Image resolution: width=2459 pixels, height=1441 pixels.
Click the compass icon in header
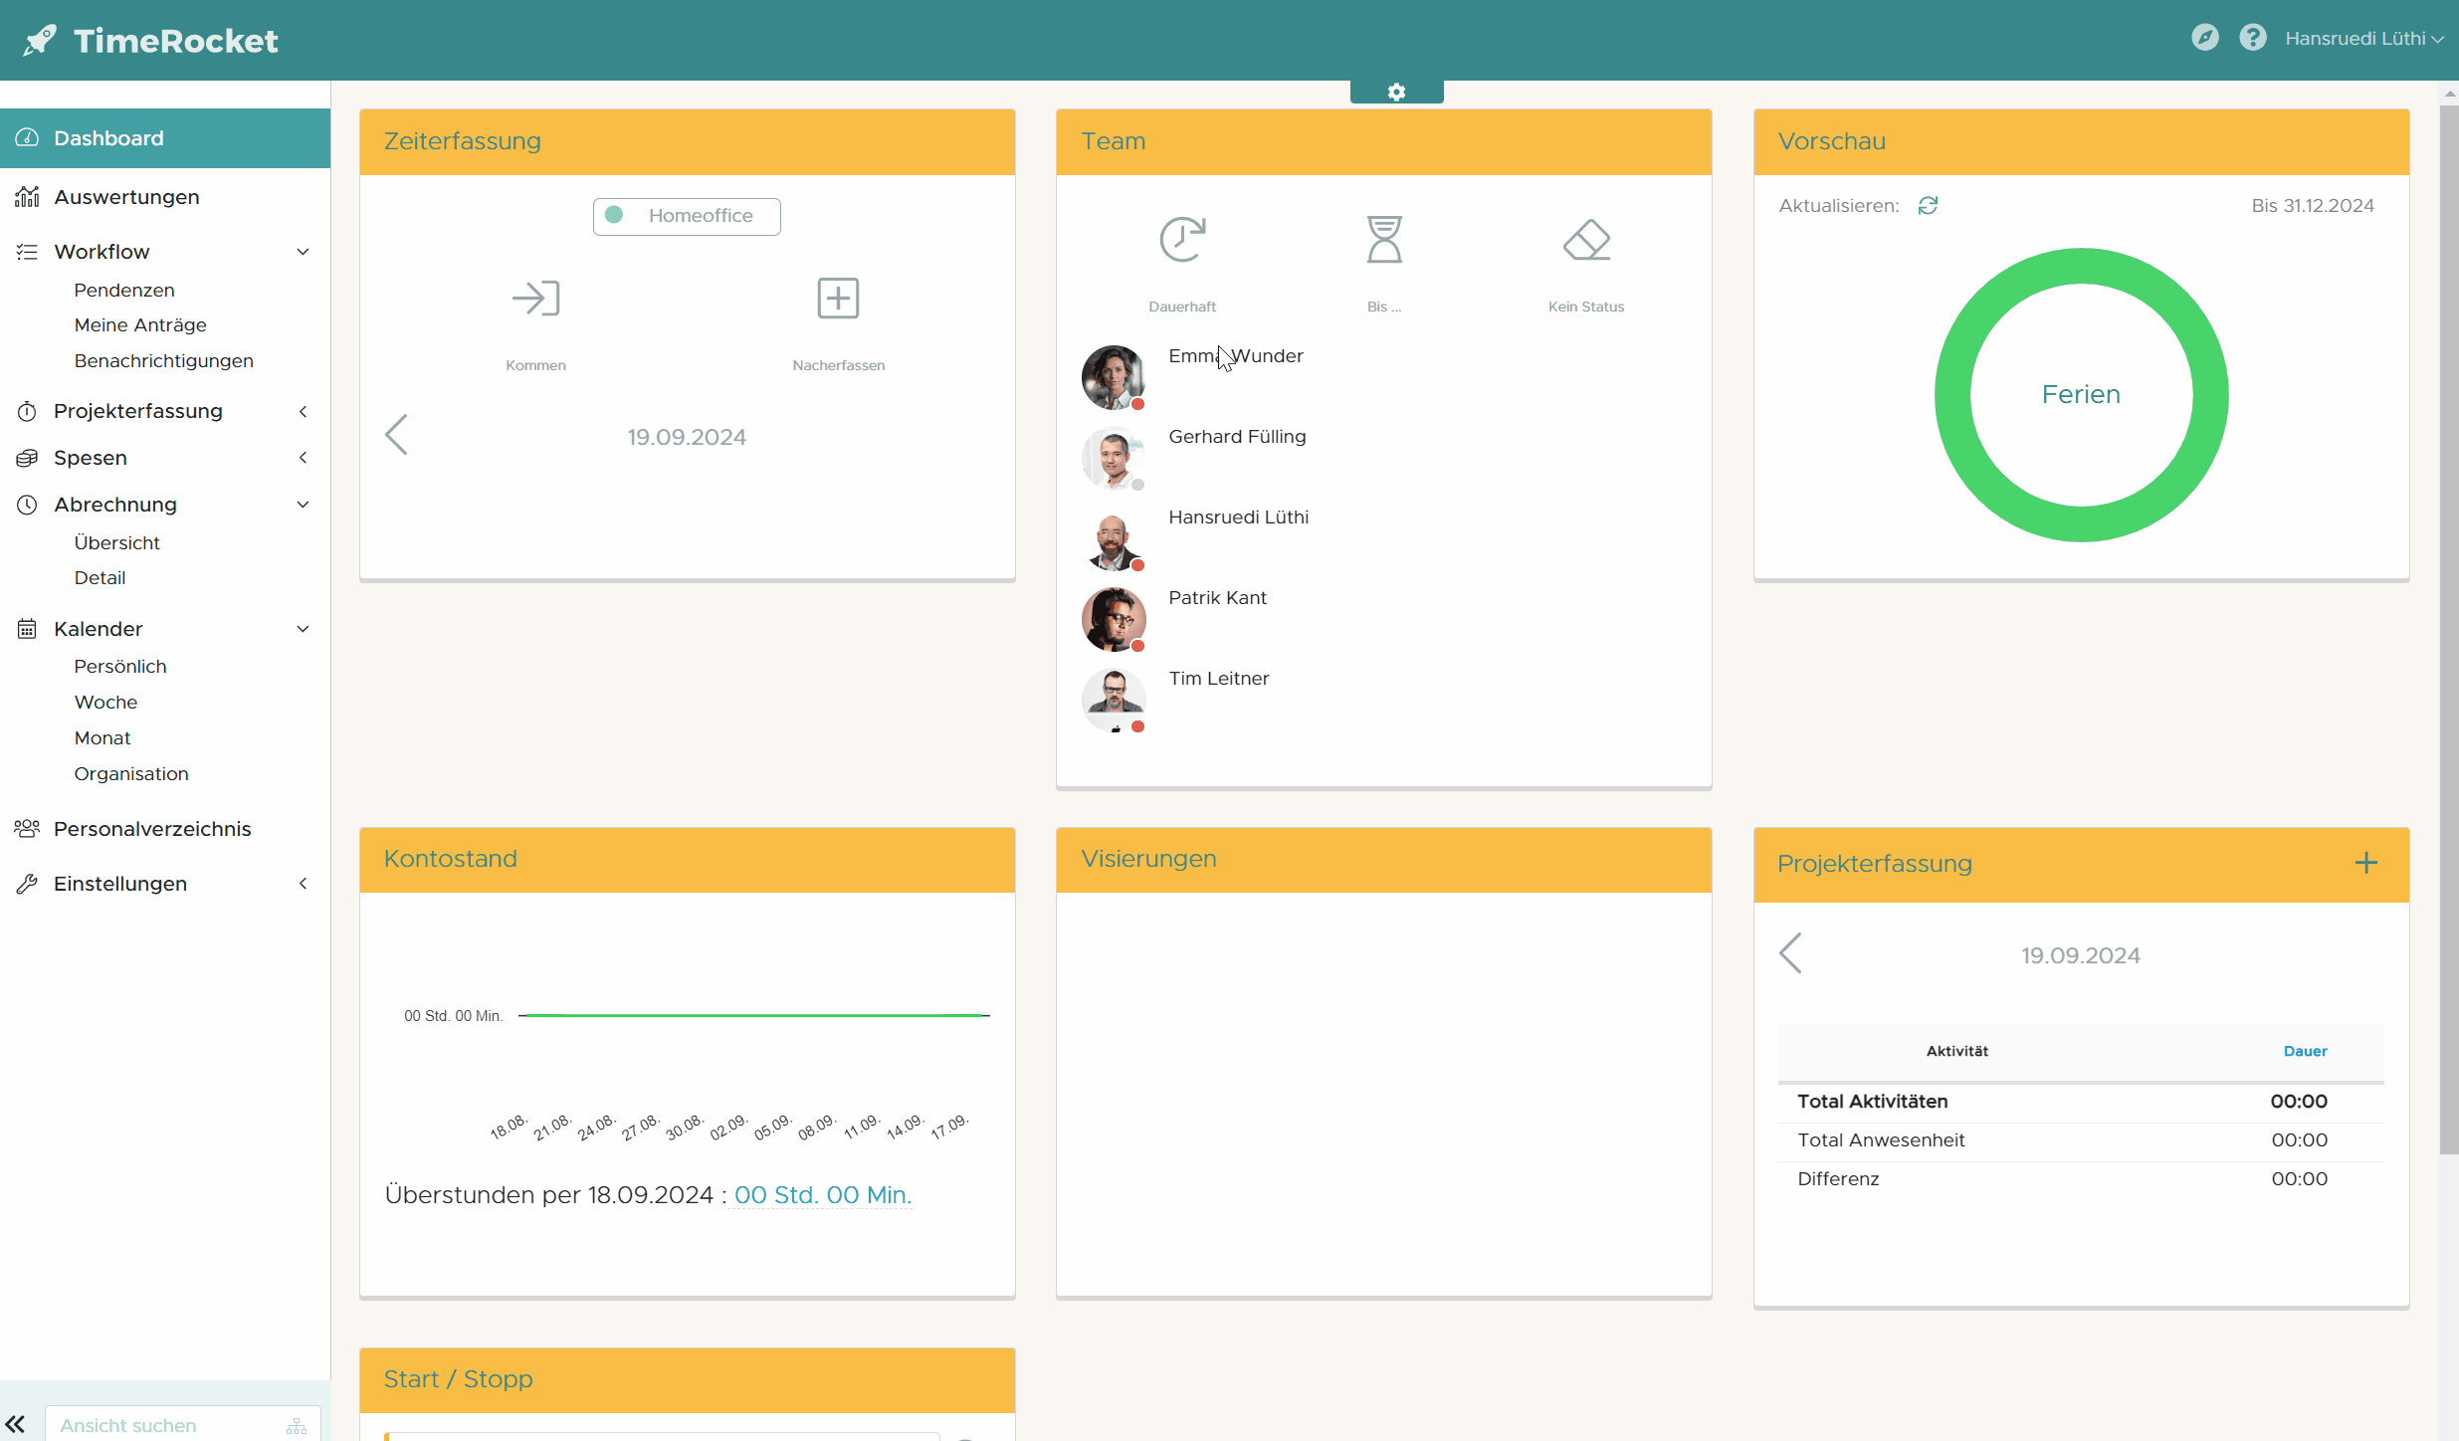tap(2204, 38)
